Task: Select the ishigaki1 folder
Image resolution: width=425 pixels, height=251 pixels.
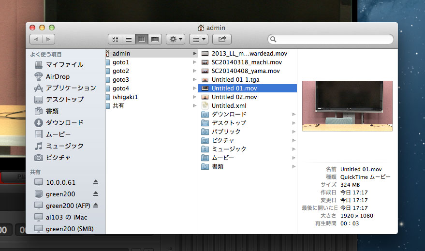Action: pyautogui.click(x=151, y=97)
